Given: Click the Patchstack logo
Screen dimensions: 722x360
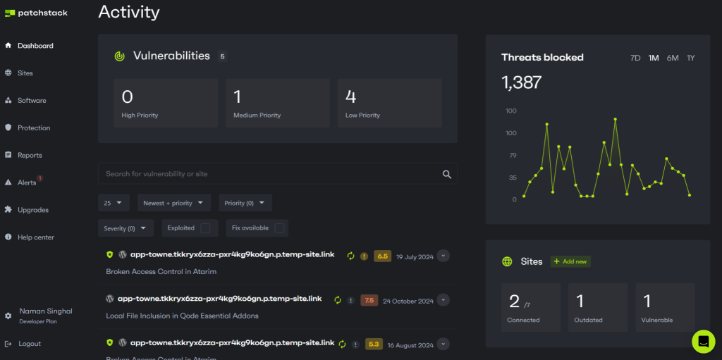Looking at the screenshot, I should click(36, 13).
